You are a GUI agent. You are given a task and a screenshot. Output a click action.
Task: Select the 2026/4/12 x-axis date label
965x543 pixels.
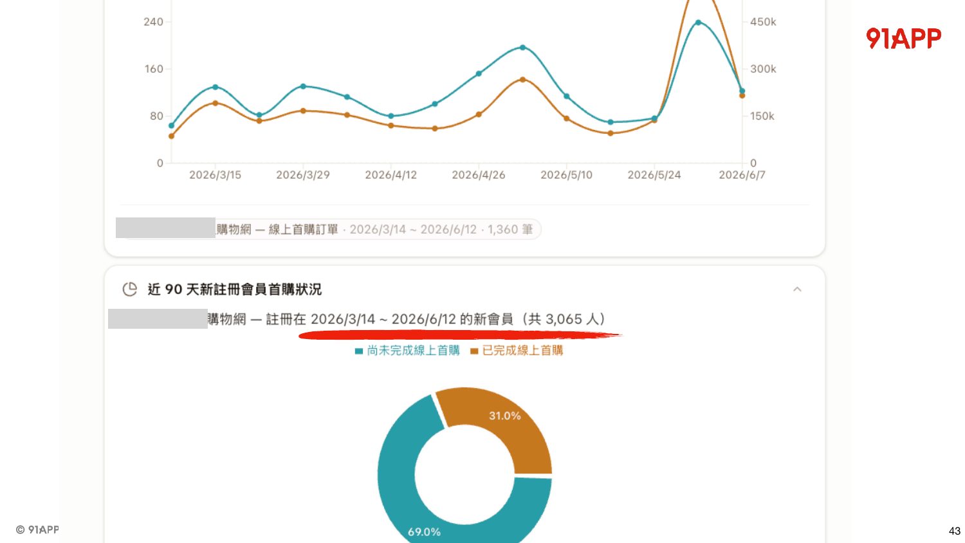[x=391, y=175]
